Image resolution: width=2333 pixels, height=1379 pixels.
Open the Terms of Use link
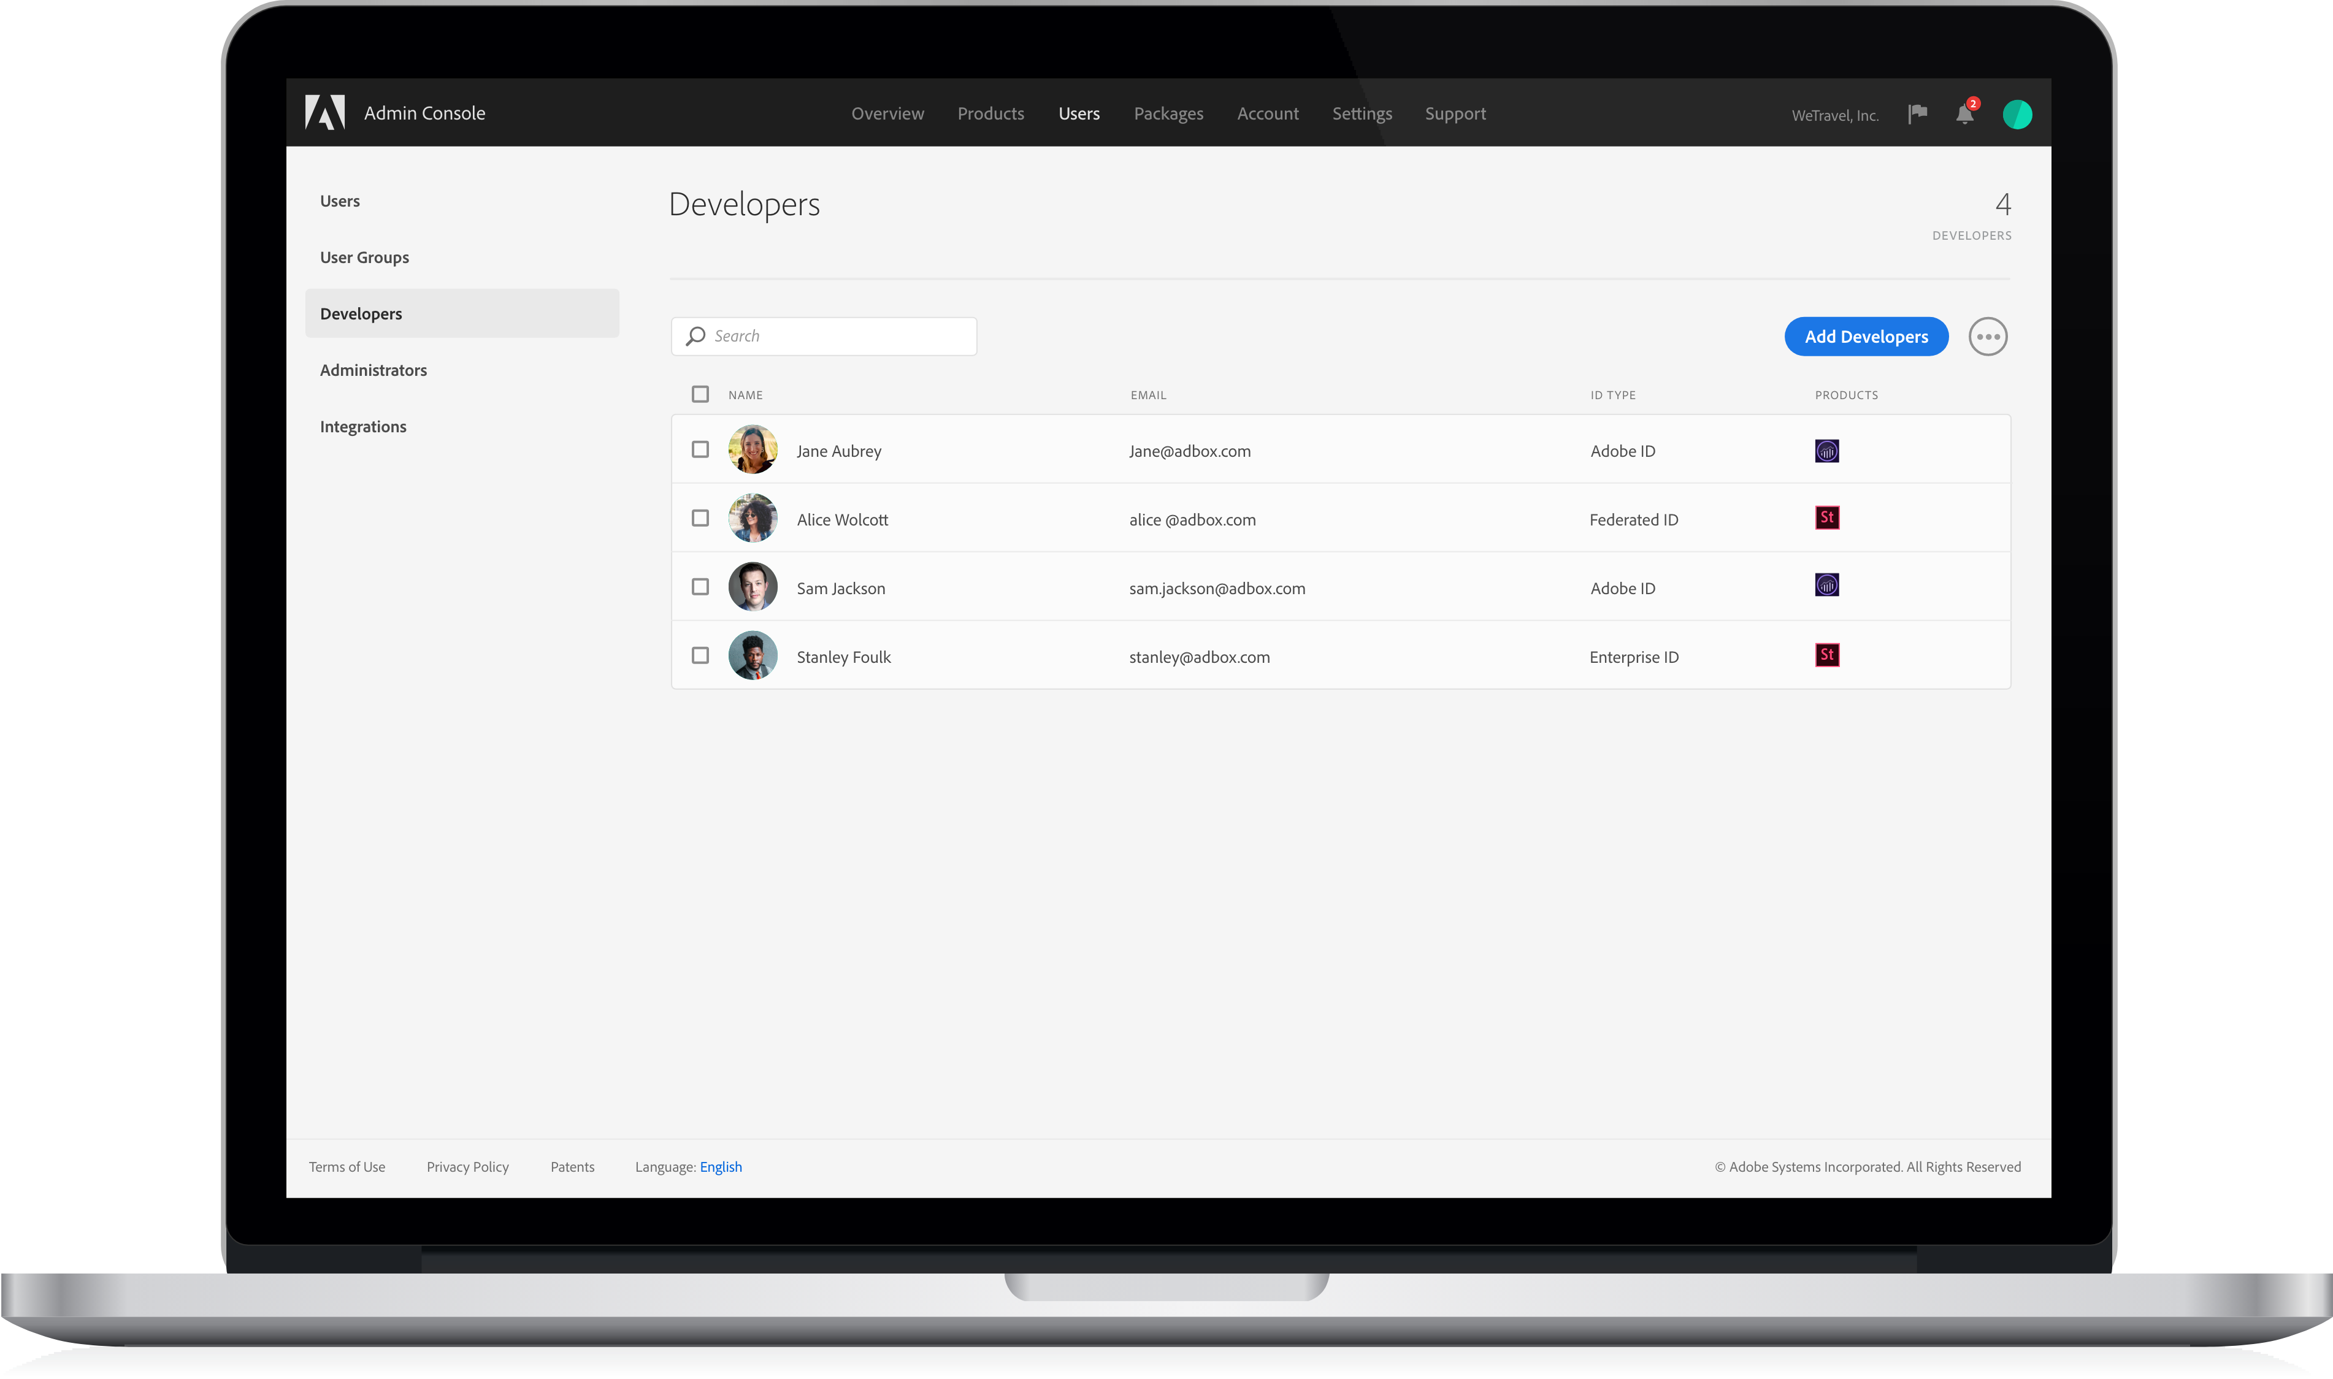[347, 1167]
